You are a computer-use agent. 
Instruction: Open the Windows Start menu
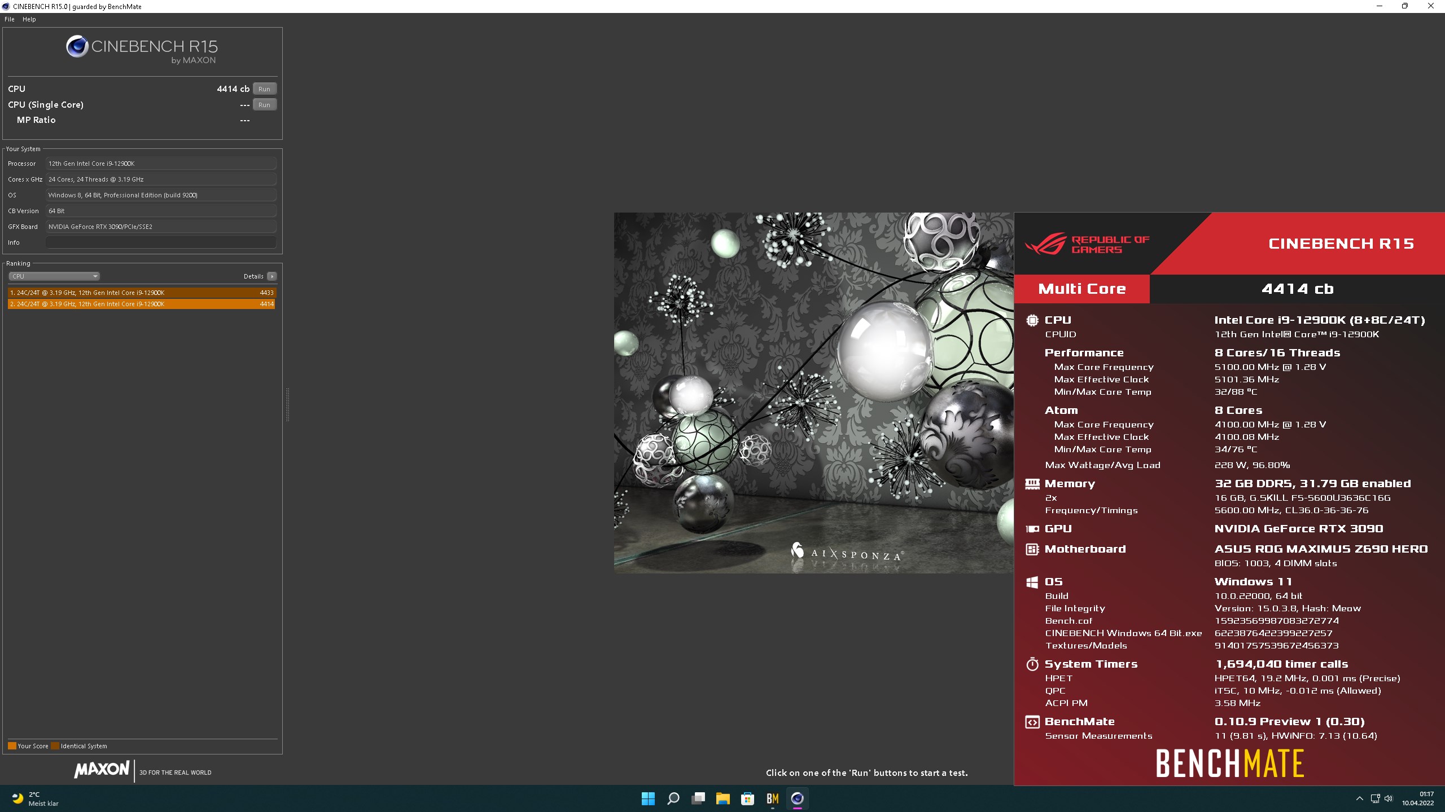(648, 798)
